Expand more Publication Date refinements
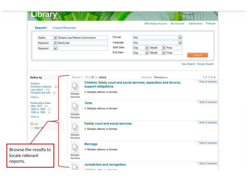This screenshot has height=186, width=248. [x=35, y=117]
